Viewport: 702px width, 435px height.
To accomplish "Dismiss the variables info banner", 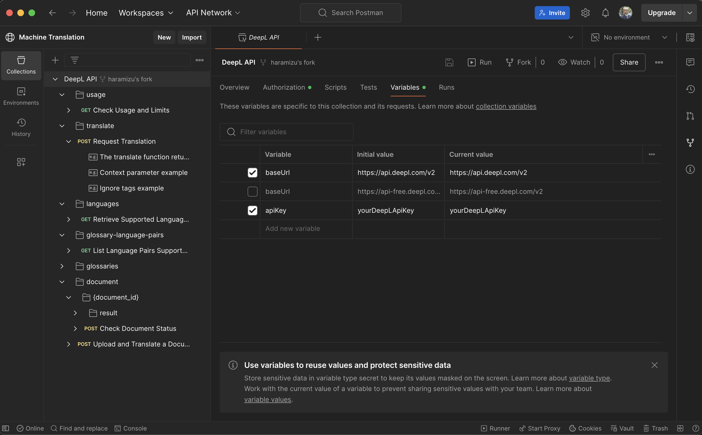I will pyautogui.click(x=654, y=365).
